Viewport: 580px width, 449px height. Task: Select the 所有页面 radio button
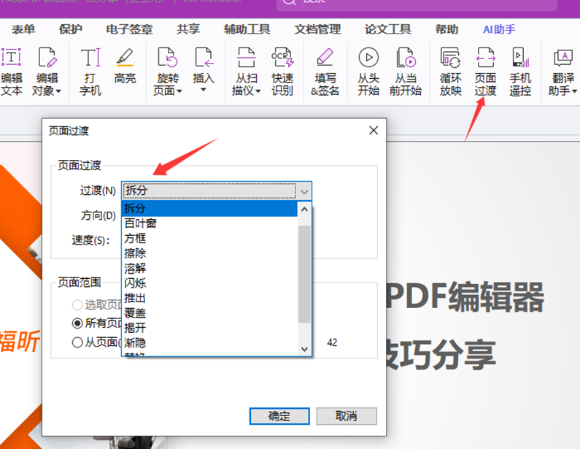click(x=77, y=323)
